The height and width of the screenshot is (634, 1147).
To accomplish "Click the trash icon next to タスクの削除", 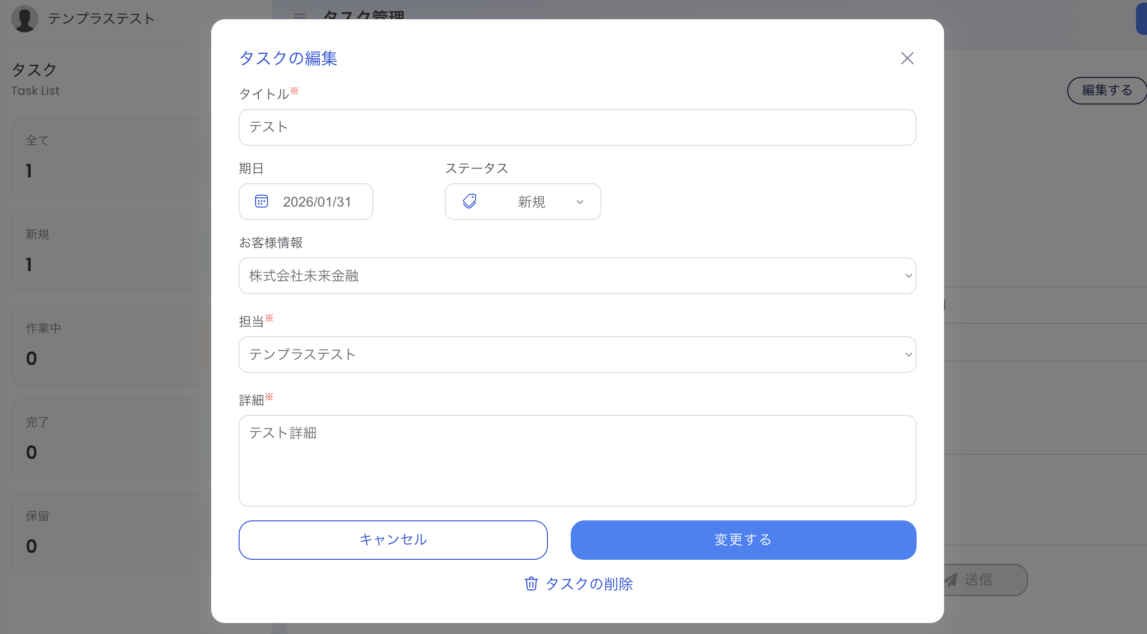I will (x=531, y=584).
